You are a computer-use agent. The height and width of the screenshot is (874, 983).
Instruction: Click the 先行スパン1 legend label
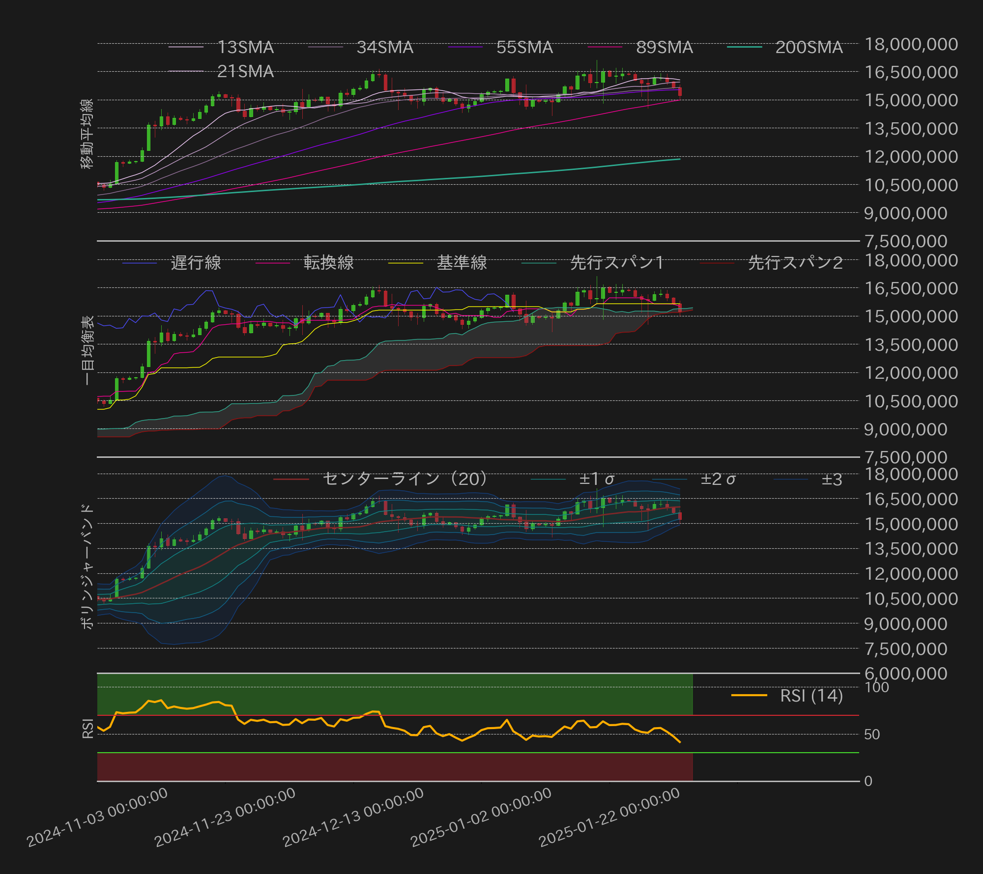(x=617, y=263)
